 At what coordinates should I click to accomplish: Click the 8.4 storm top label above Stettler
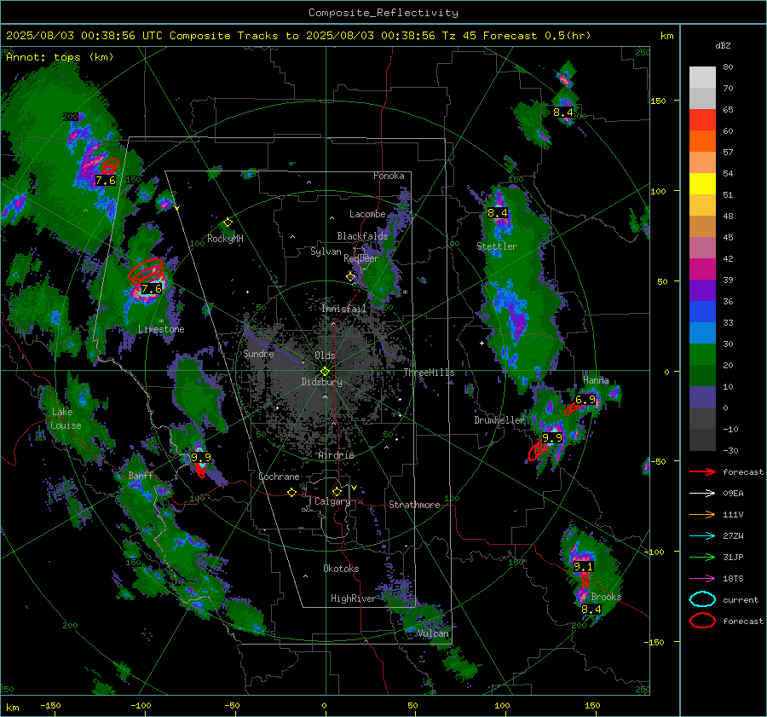coord(498,213)
